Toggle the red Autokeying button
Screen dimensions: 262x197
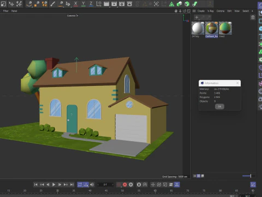point(124,184)
